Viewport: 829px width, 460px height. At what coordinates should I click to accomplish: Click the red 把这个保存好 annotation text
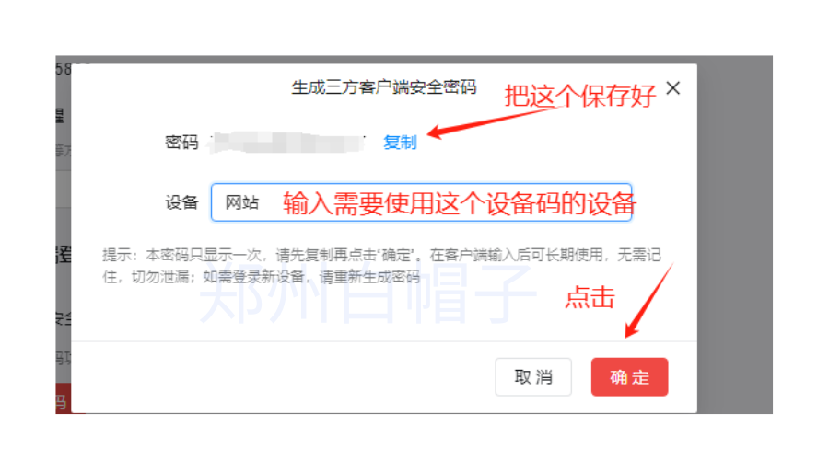point(579,96)
